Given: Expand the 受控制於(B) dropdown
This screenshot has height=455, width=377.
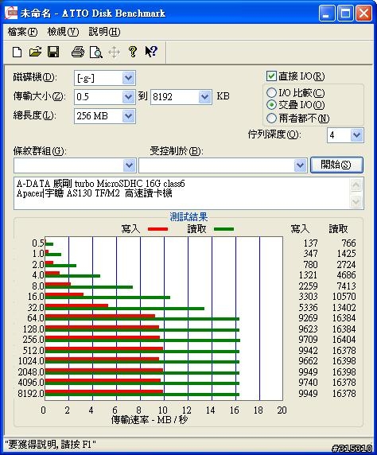Looking at the screenshot, I should [300, 165].
